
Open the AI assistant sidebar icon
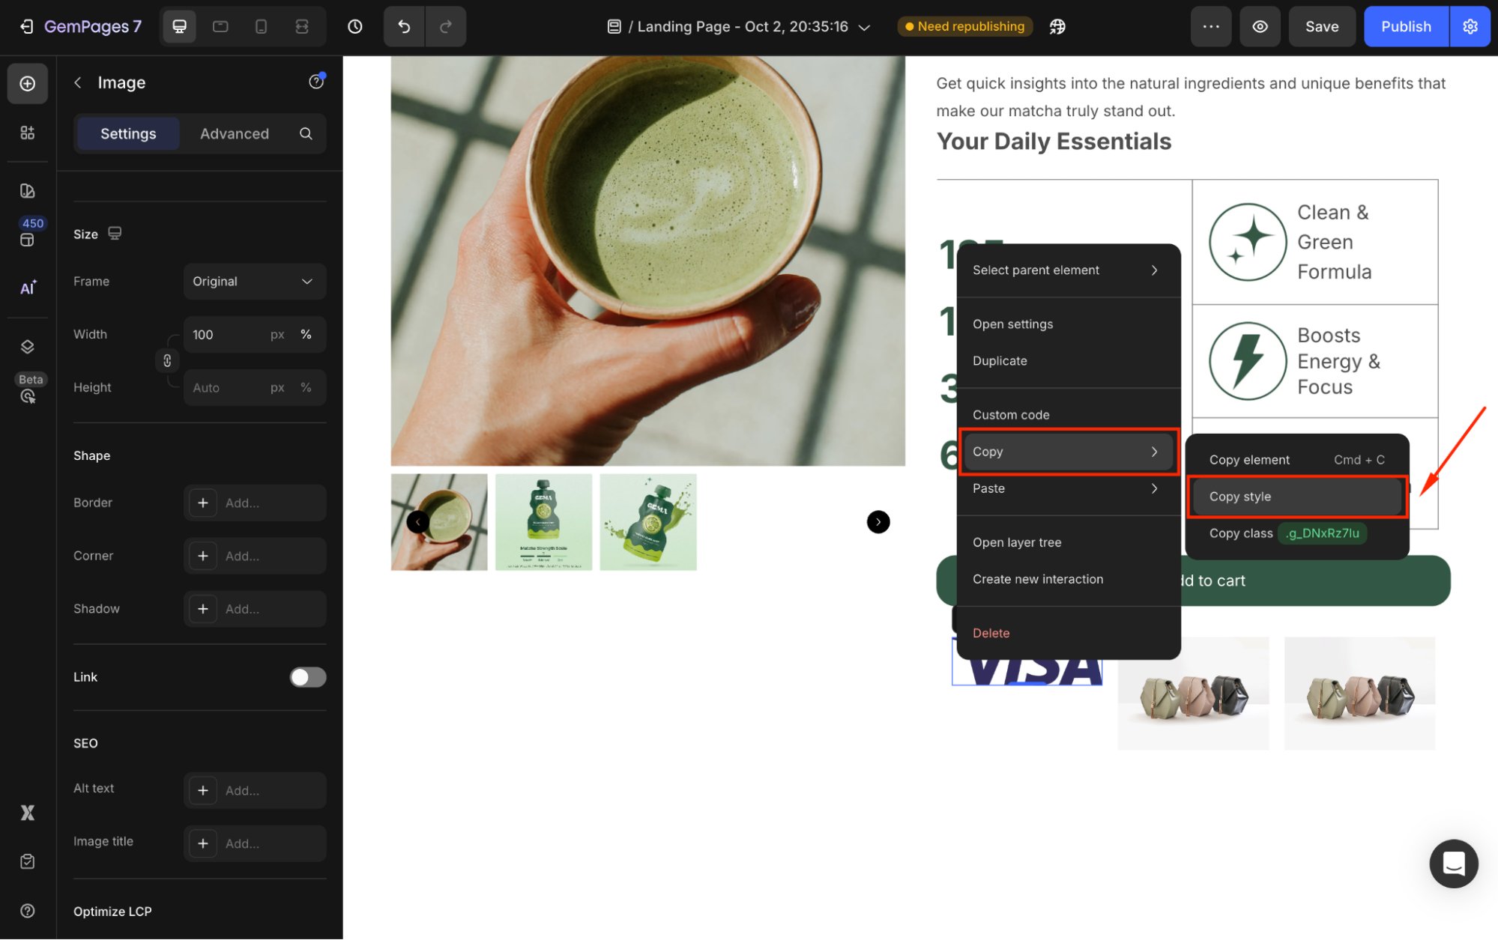coord(28,288)
